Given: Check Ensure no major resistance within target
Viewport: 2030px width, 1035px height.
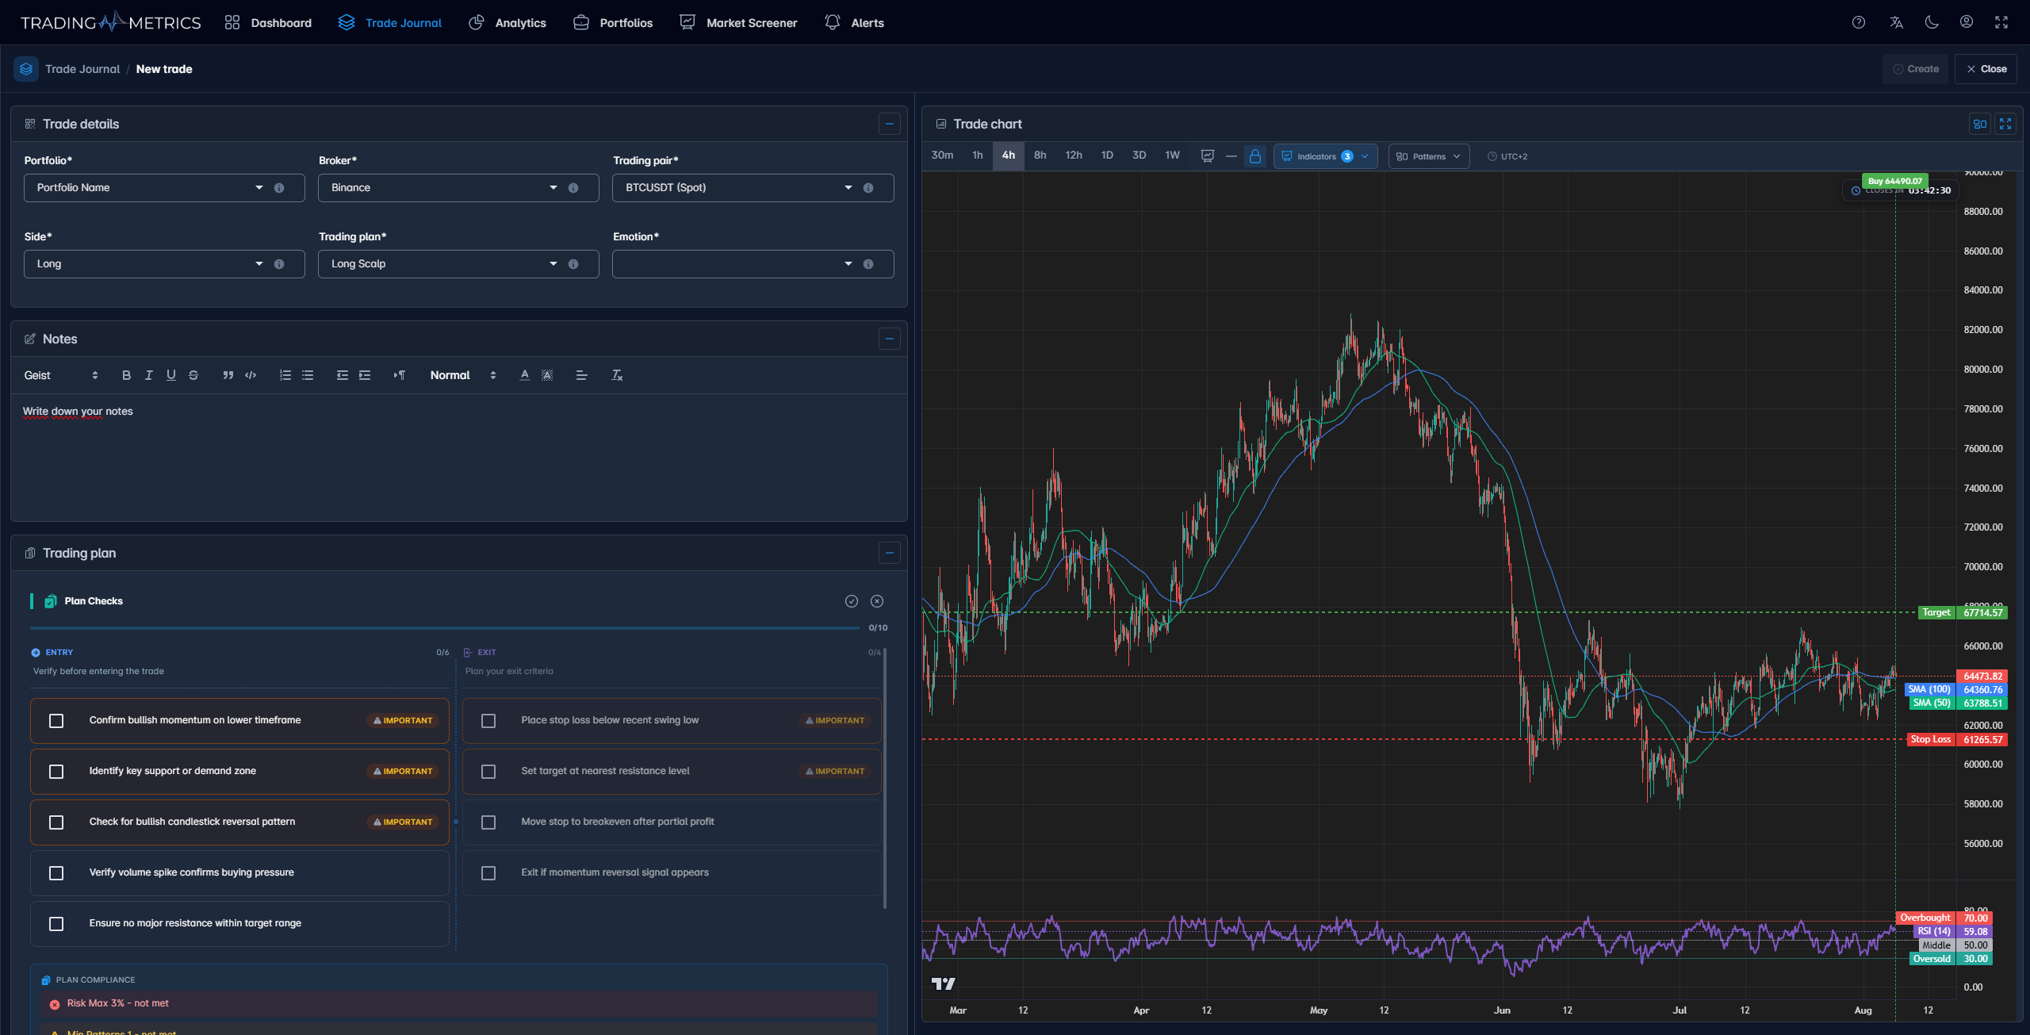Looking at the screenshot, I should 56,924.
